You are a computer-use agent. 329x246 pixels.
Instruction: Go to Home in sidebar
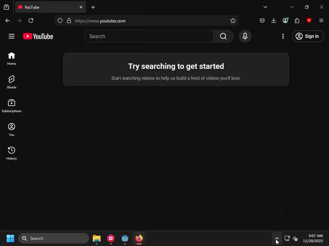[12, 59]
